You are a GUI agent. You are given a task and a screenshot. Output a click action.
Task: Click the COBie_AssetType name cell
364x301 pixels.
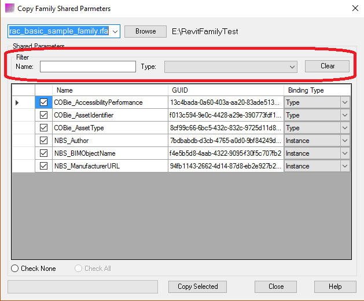point(110,128)
